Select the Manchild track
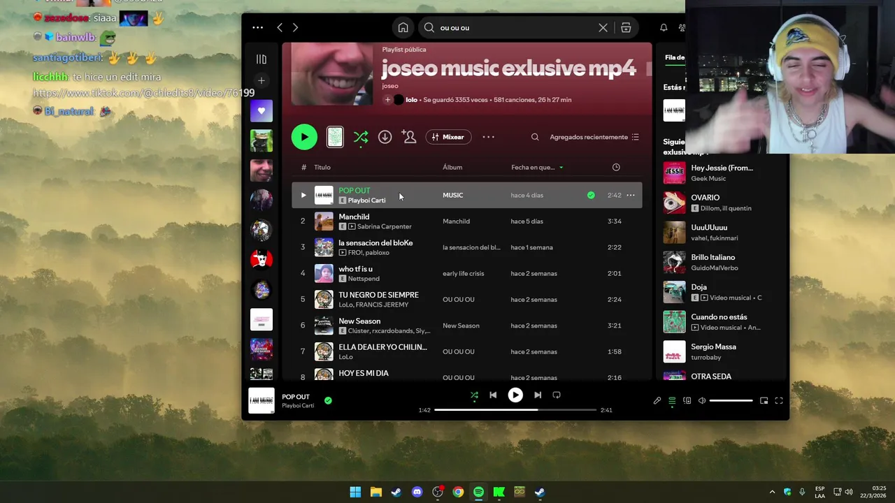The width and height of the screenshot is (895, 503). [354, 217]
